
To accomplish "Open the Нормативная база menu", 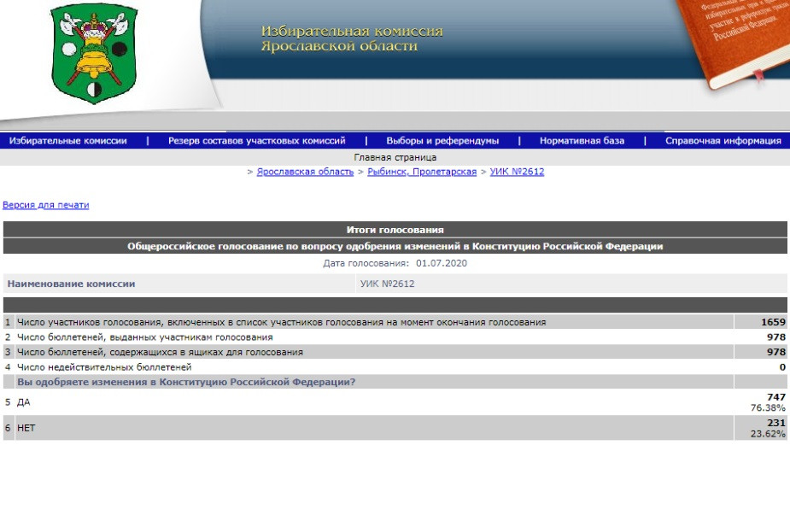I will pos(582,141).
